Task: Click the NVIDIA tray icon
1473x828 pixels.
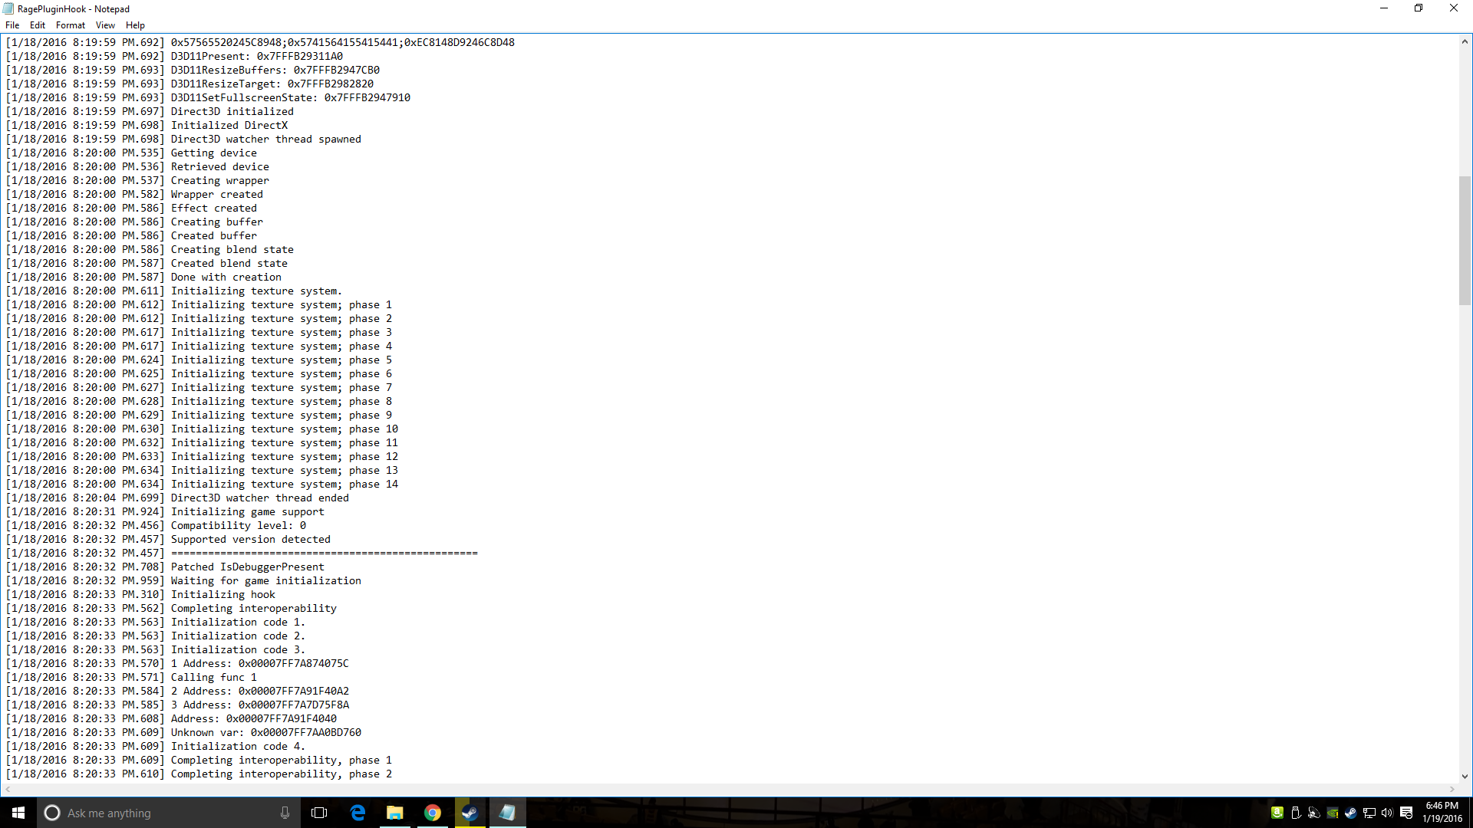Action: point(1333,813)
